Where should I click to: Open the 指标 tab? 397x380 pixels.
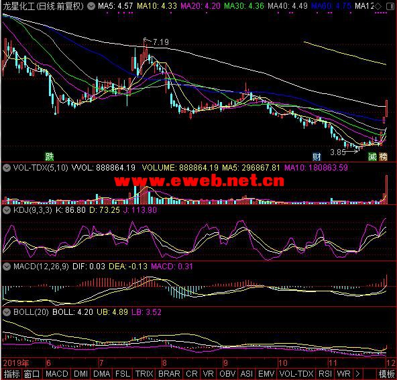[x=11, y=374]
